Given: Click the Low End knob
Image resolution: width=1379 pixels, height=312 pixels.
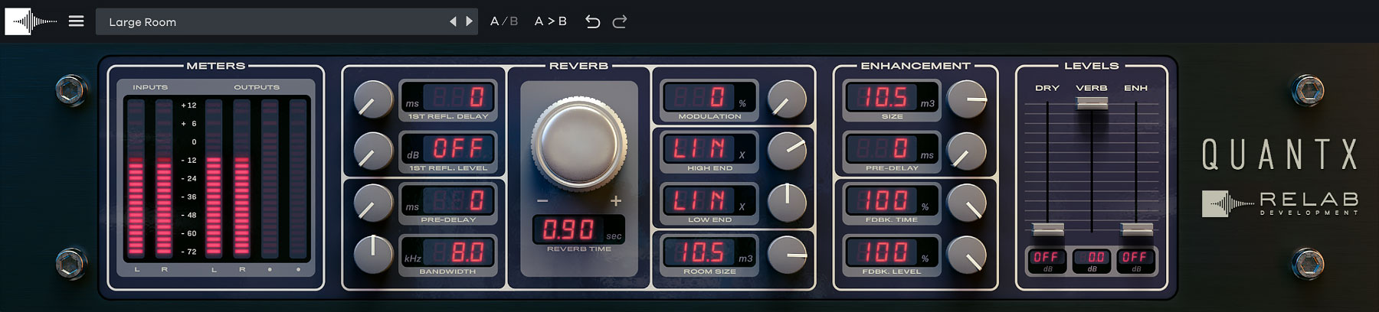Looking at the screenshot, I should tap(787, 203).
